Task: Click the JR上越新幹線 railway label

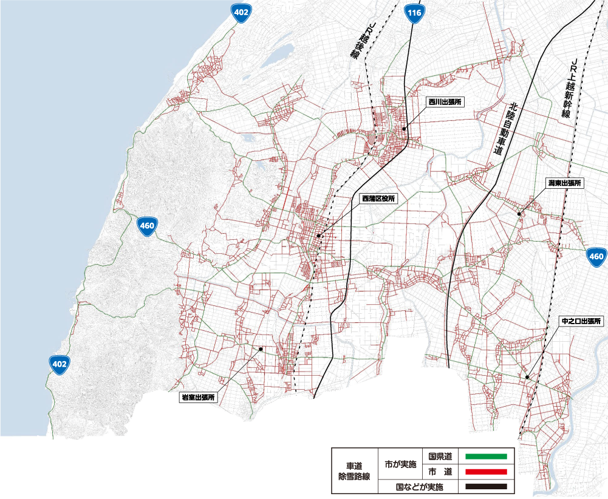Action: [571, 89]
